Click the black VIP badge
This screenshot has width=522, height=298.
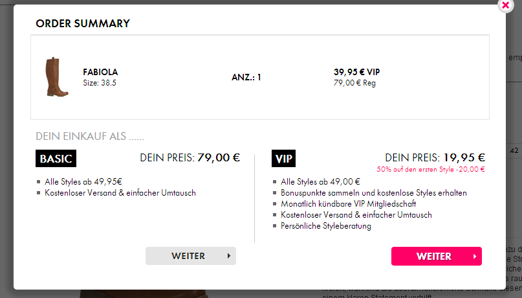click(284, 159)
